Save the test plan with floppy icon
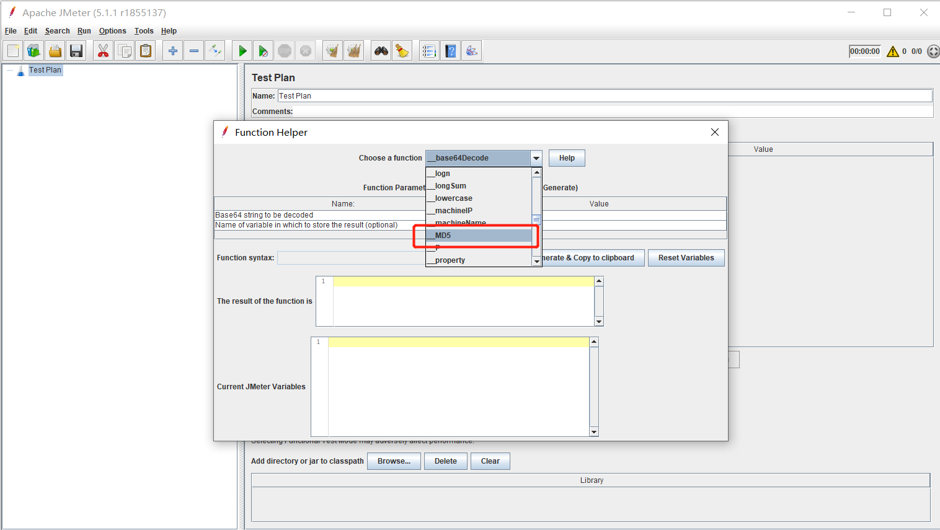Image resolution: width=940 pixels, height=530 pixels. coord(76,51)
